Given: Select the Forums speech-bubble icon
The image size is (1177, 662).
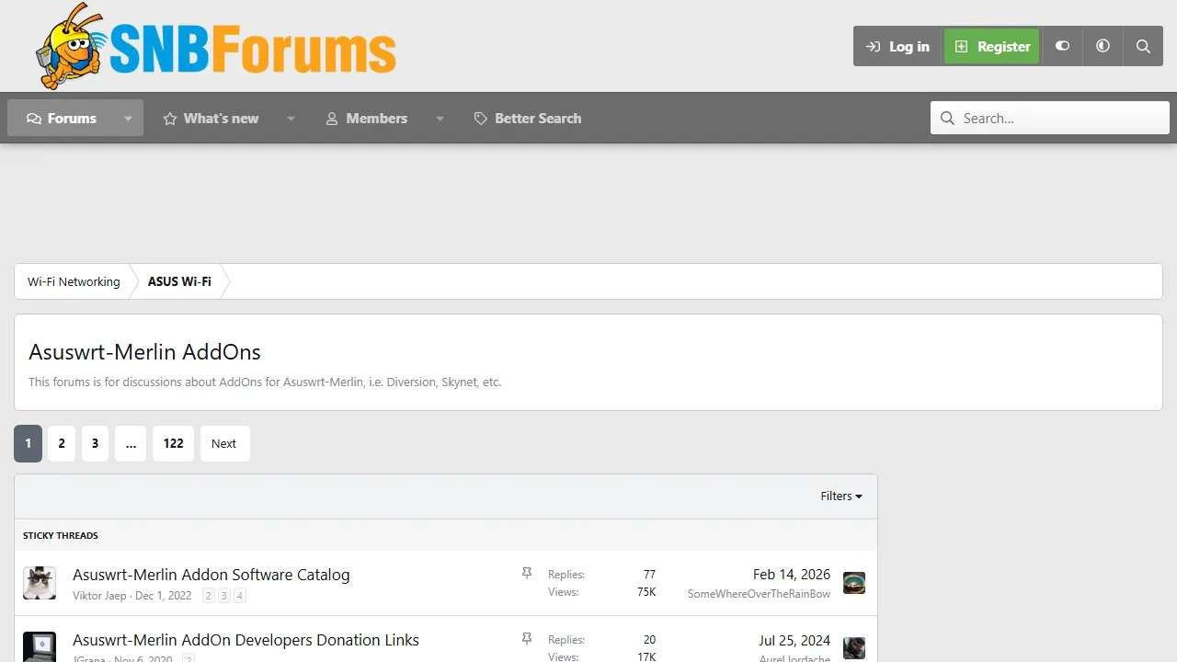Looking at the screenshot, I should [34, 118].
